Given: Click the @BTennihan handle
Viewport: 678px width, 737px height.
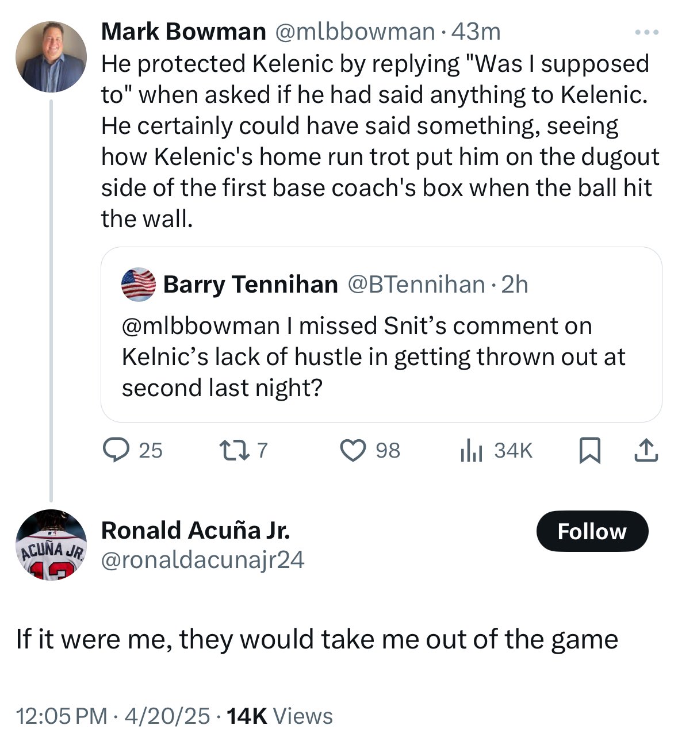Looking at the screenshot, I should 416,285.
